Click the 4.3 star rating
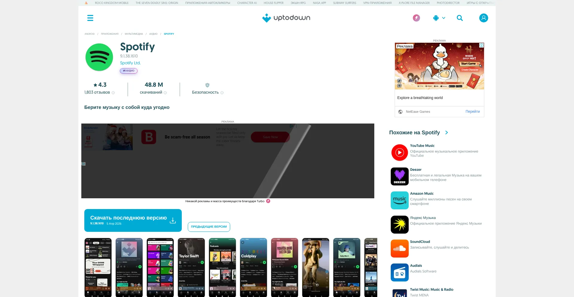574x297 pixels. click(x=100, y=85)
